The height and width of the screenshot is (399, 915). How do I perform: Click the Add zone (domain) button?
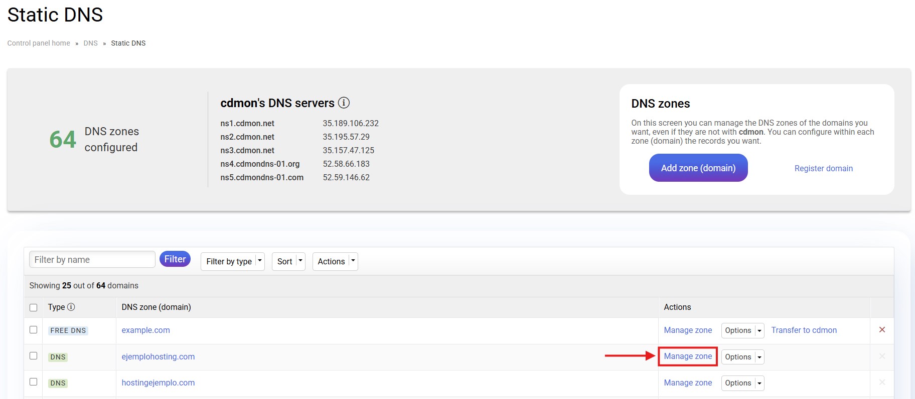coord(698,168)
